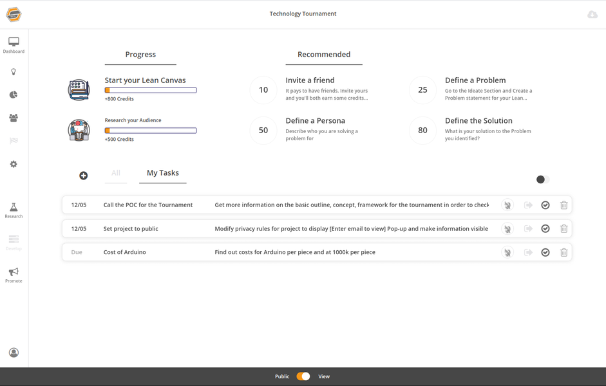Mark the Cost of Arduino task complete
606x386 pixels.
click(x=545, y=252)
